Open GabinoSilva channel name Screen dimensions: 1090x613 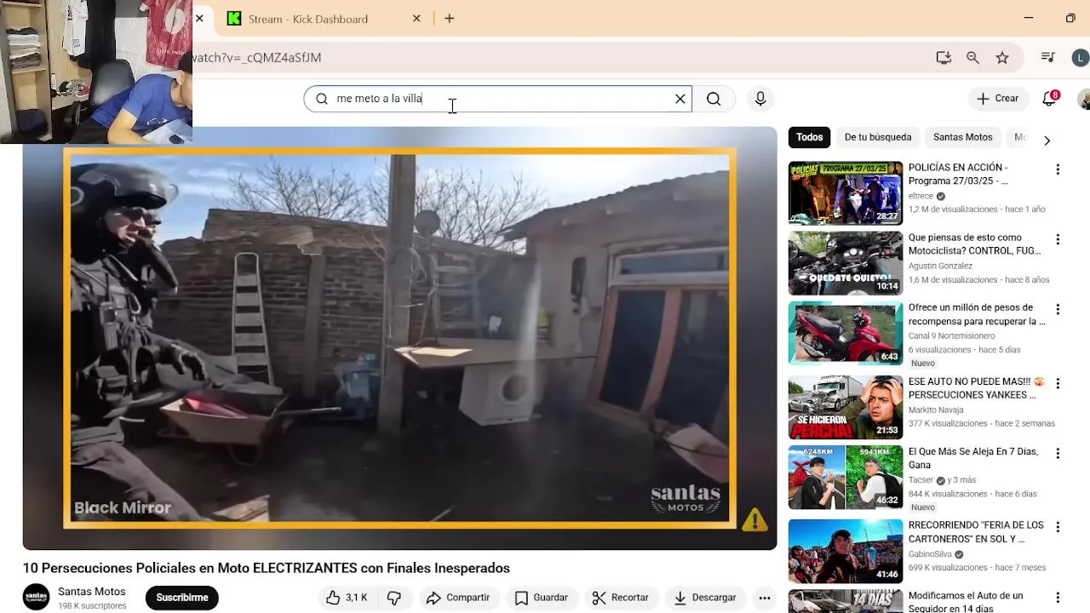point(930,554)
